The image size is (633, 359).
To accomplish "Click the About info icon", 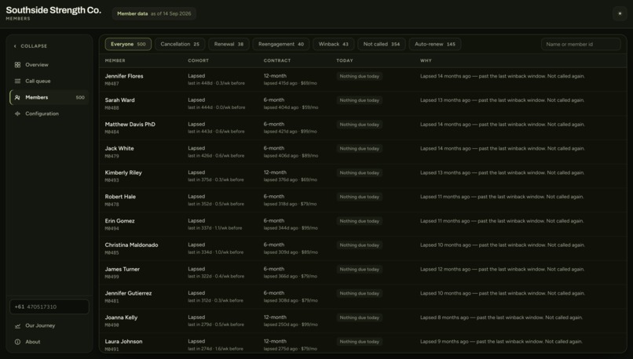I will pyautogui.click(x=17, y=342).
